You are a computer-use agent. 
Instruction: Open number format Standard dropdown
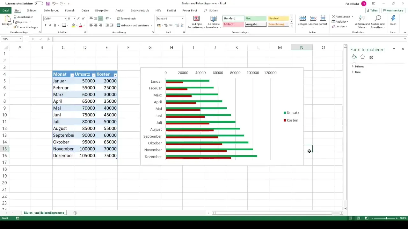[x=183, y=18]
